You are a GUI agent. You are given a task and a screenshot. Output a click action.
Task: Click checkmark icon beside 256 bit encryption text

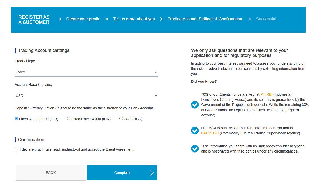pos(195,149)
